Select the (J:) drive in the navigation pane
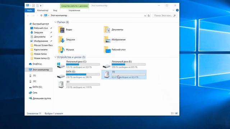The height and width of the screenshot is (129, 230). coord(33,81)
